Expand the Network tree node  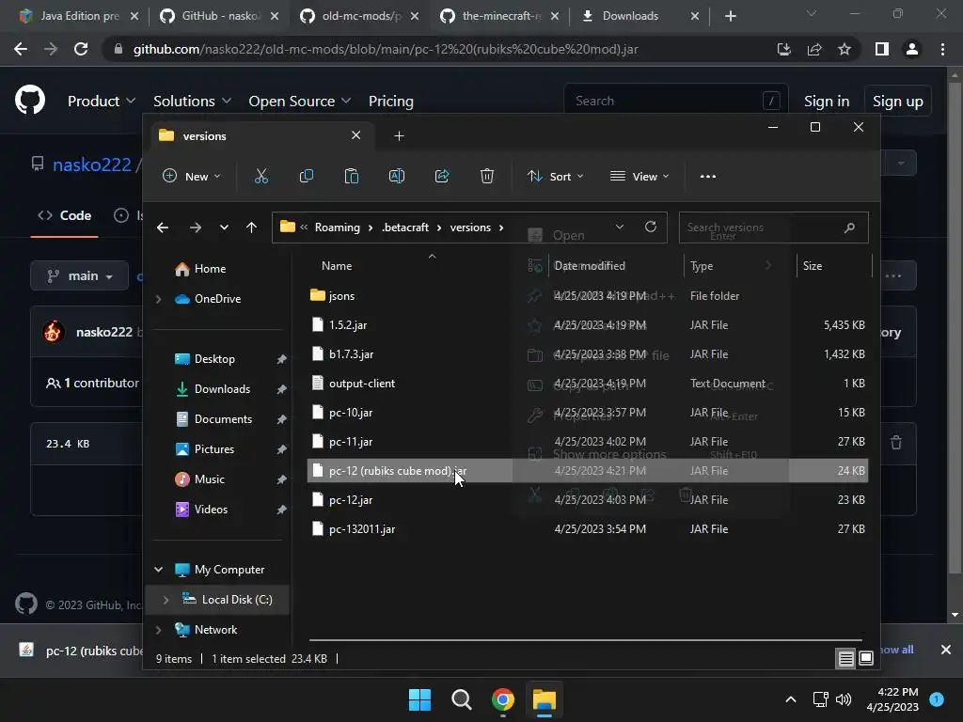click(158, 630)
